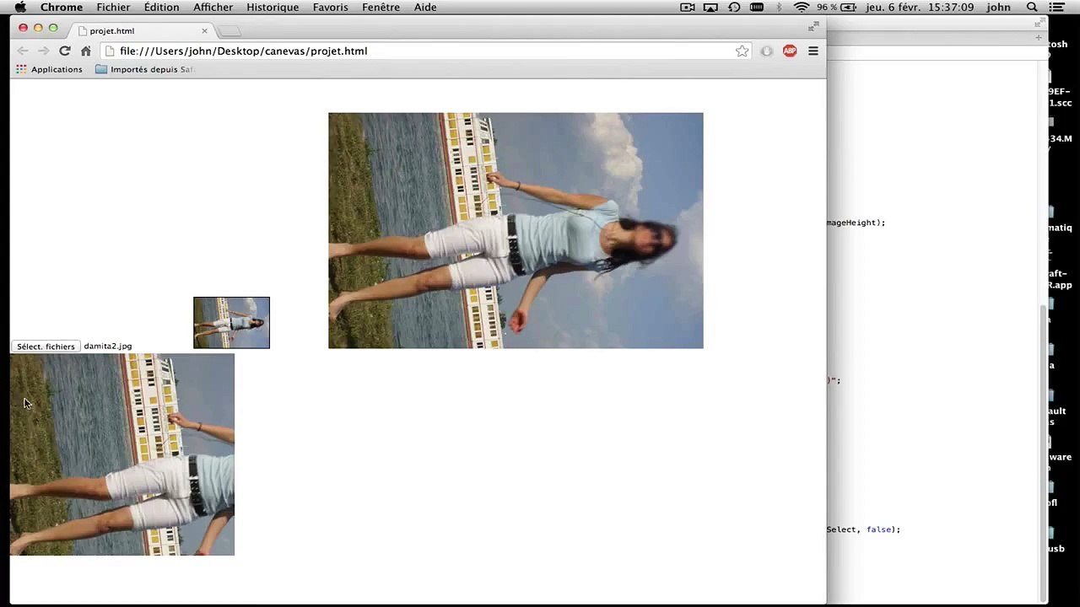The width and height of the screenshot is (1080, 607).
Task: Open Spotlight search
Action: (x=1032, y=8)
